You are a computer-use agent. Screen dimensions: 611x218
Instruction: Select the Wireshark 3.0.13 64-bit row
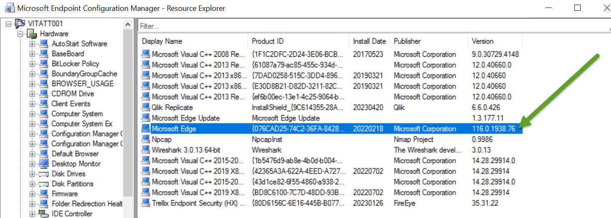pyautogui.click(x=331, y=150)
